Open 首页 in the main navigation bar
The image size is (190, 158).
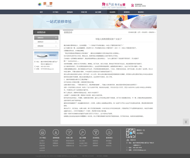(41, 12)
